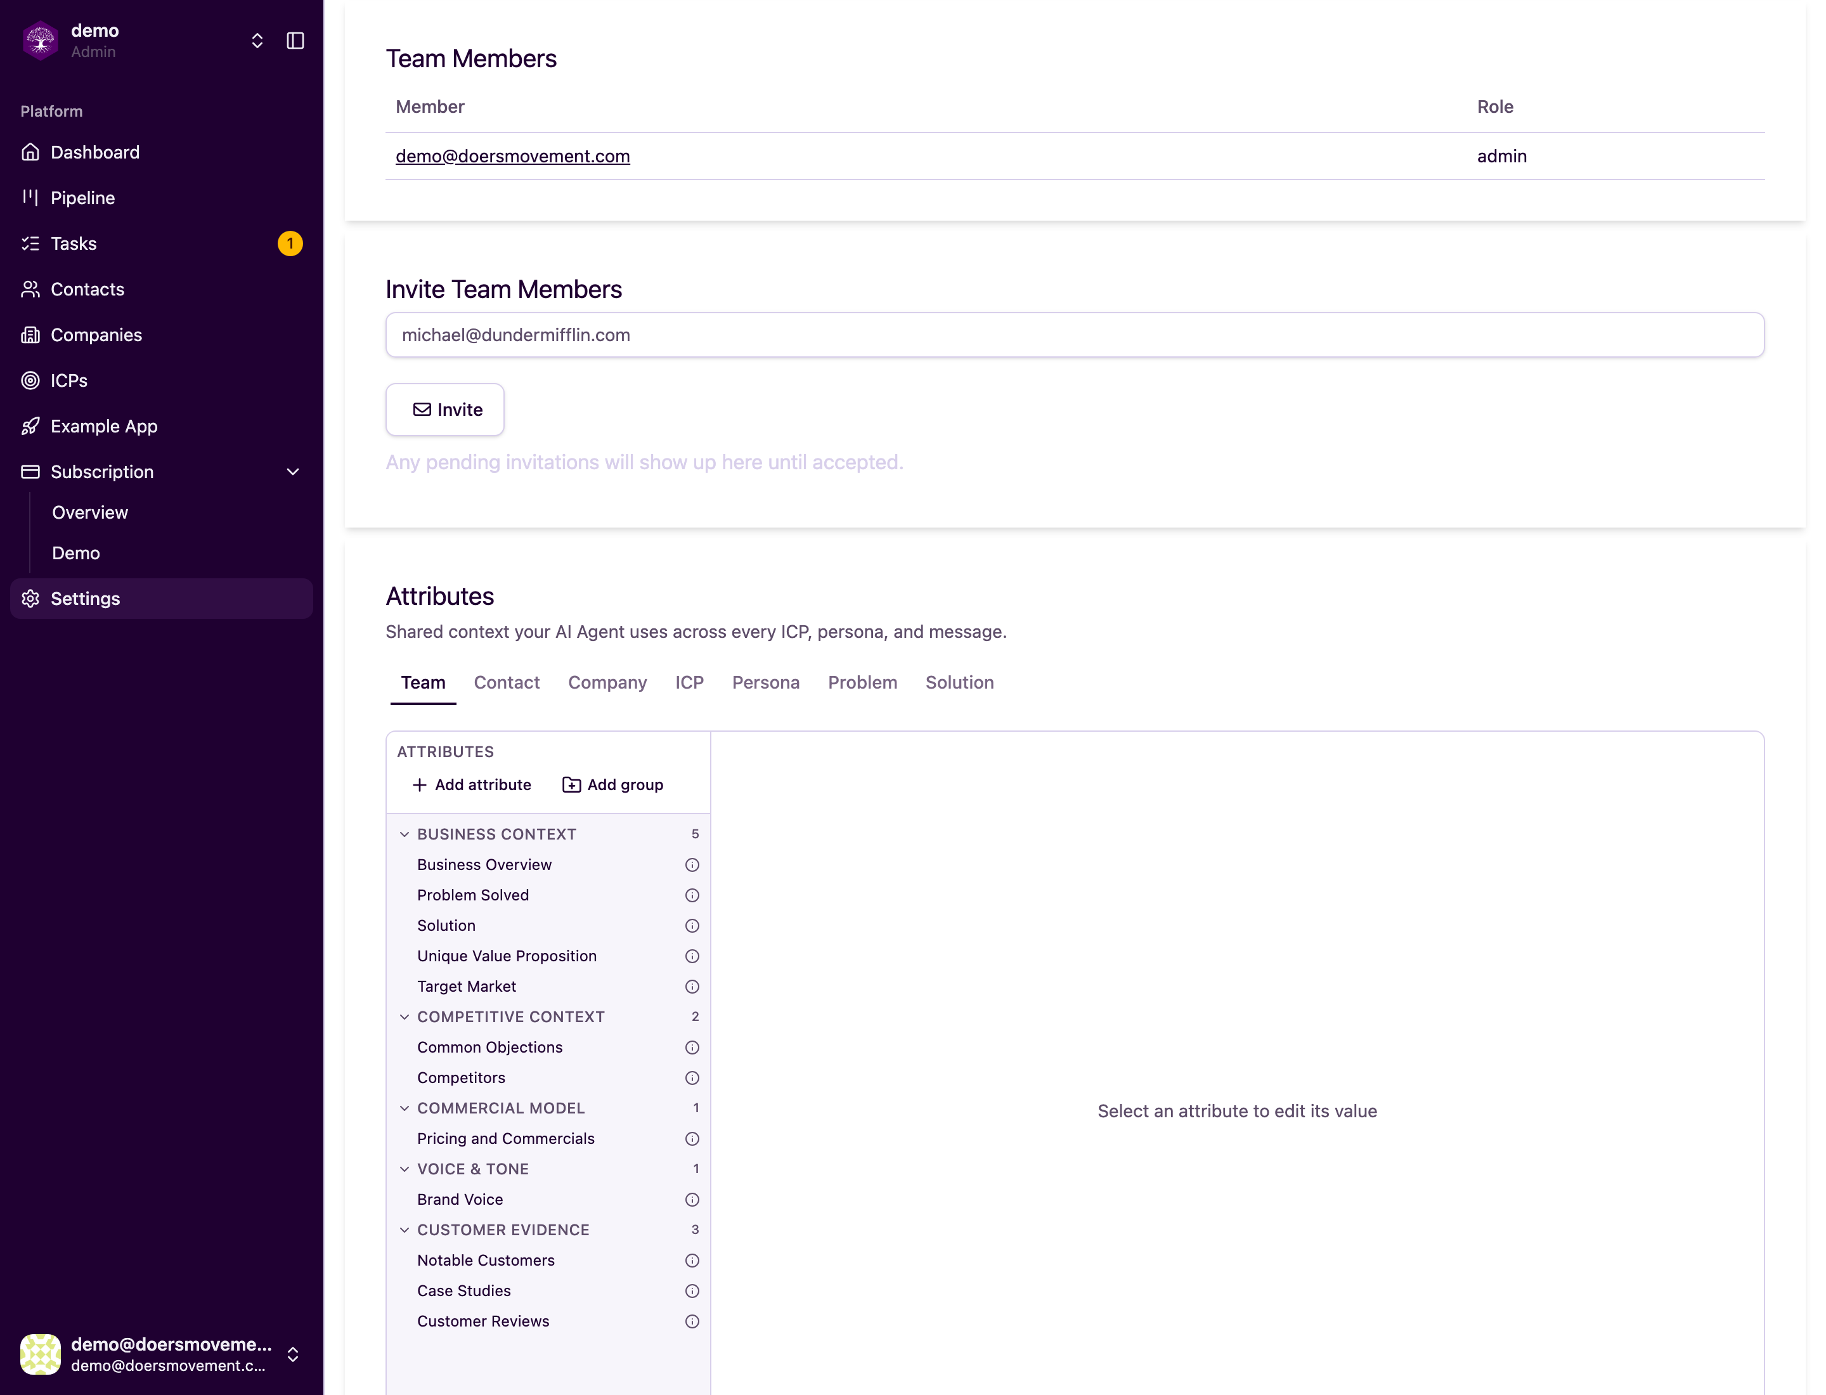Switch to the Contact attributes tab
The height and width of the screenshot is (1395, 1826).
[507, 682]
